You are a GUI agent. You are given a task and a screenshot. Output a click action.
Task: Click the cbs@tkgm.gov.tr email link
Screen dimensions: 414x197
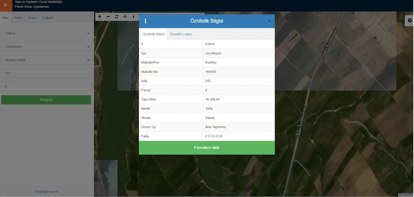(46, 191)
